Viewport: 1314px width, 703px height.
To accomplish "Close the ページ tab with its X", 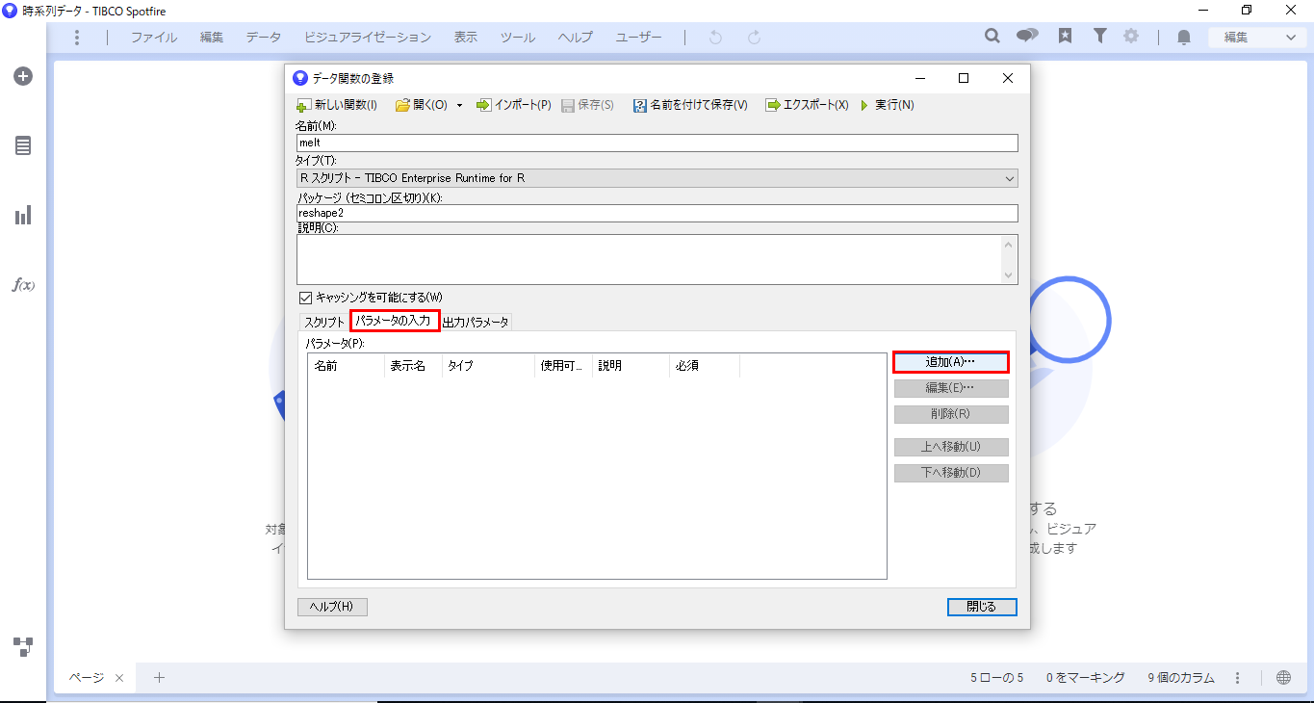I will 119,678.
